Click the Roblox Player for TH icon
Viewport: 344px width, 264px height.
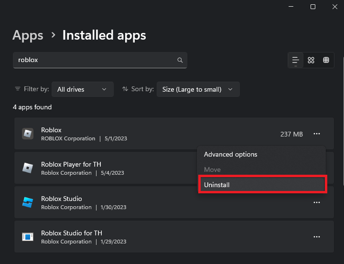tap(28, 168)
